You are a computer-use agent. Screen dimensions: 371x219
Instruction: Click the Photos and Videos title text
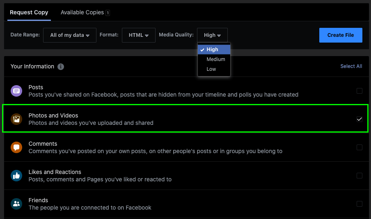(53, 115)
